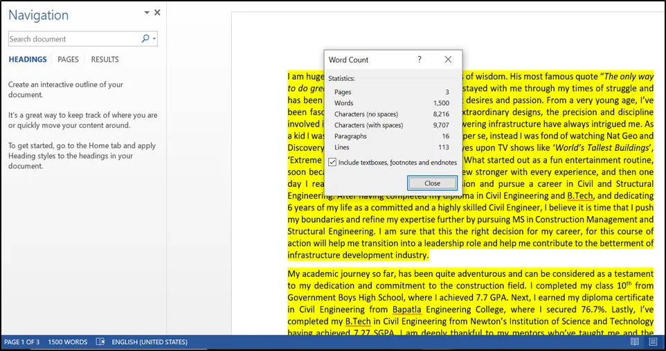This screenshot has height=351, width=666.
Task: Switch to Read Mode view icon
Action: click(635, 342)
